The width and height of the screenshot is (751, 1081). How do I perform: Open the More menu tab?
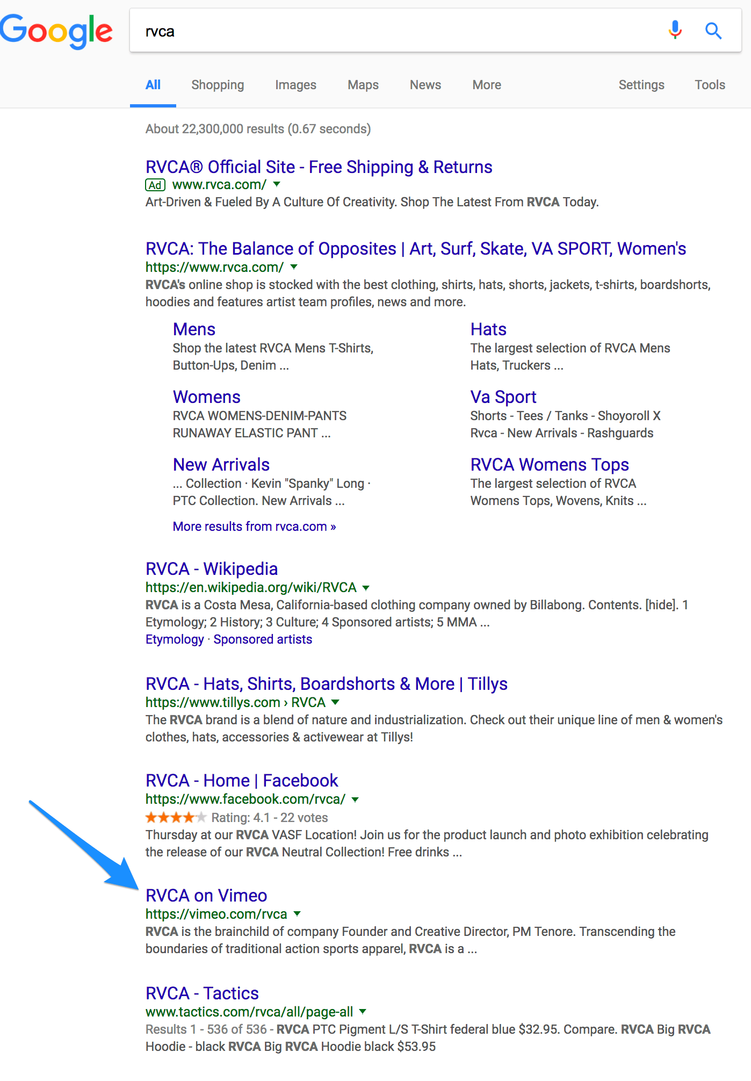click(487, 85)
